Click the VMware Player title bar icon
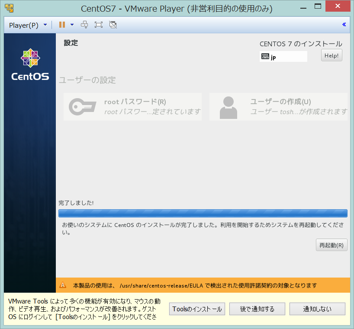 click(9, 8)
